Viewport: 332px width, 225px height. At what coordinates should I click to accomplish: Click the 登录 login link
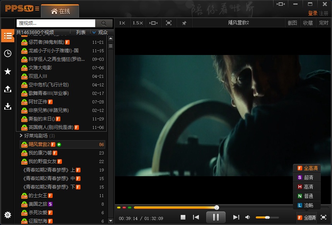pyautogui.click(x=313, y=13)
